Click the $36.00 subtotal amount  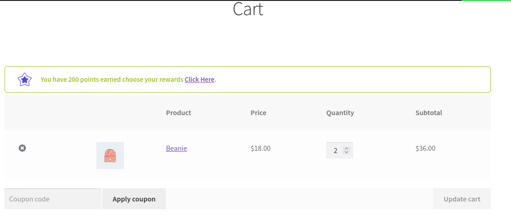tap(425, 148)
